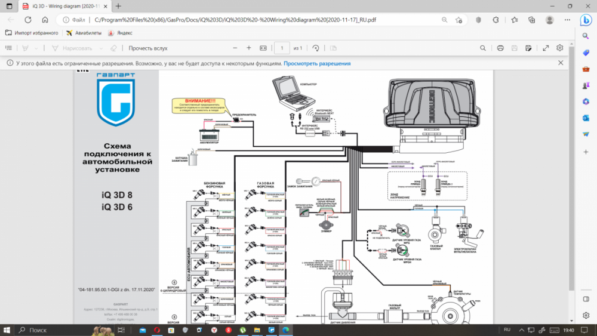
Task: Enter full screen PDF view
Action: pos(545,48)
